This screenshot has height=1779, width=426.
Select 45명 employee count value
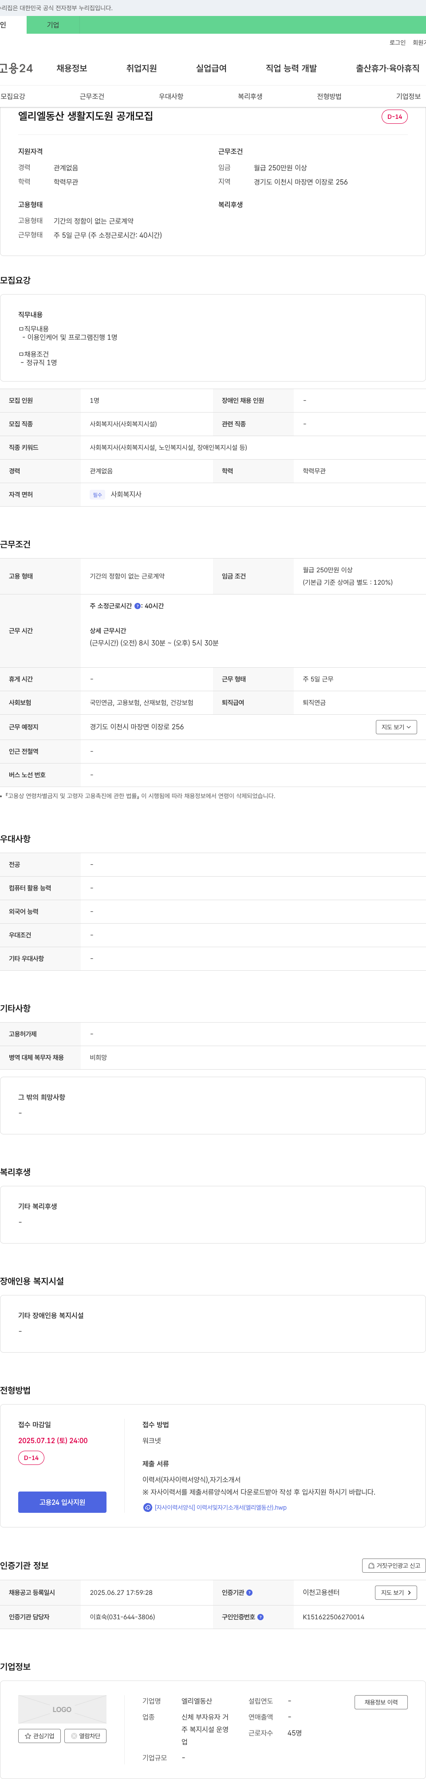pyautogui.click(x=295, y=1733)
